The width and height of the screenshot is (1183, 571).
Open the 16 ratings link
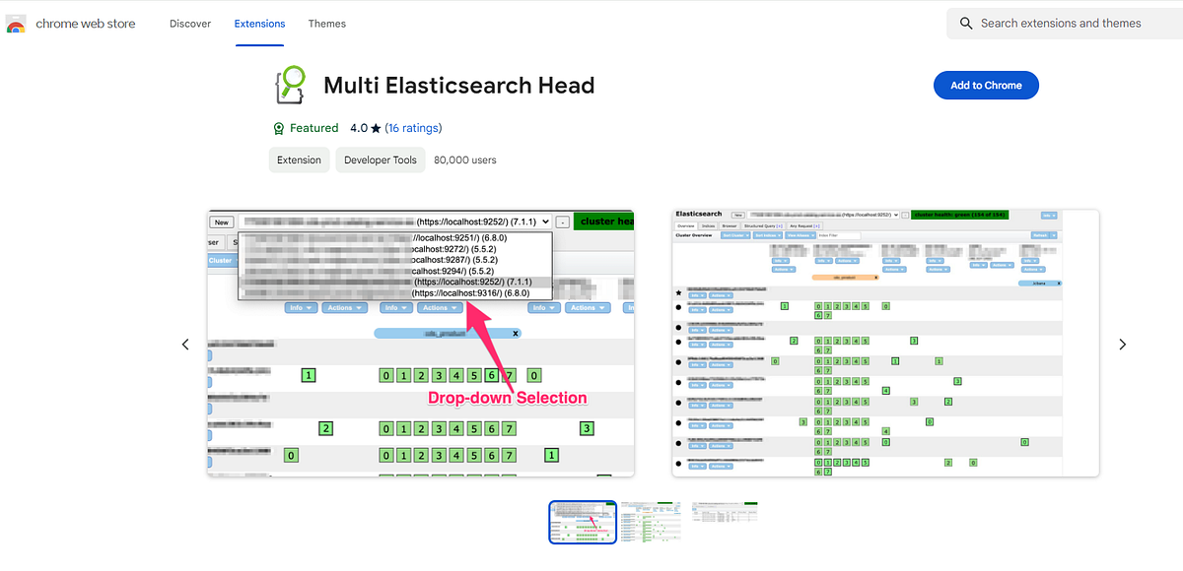coord(413,128)
